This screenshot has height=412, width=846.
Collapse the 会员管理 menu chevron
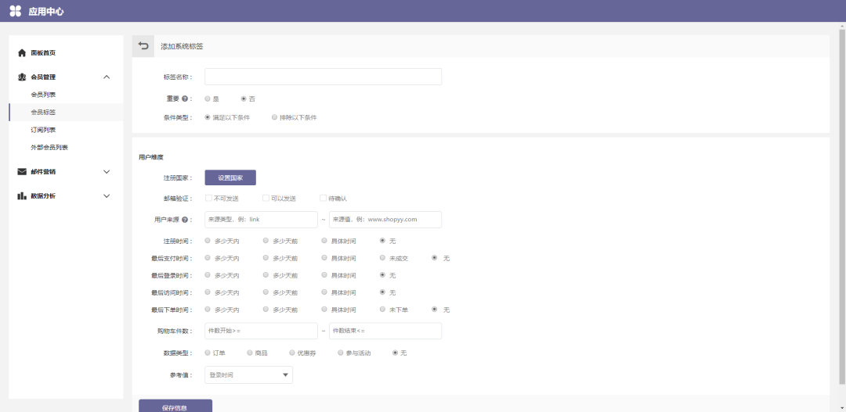[107, 77]
